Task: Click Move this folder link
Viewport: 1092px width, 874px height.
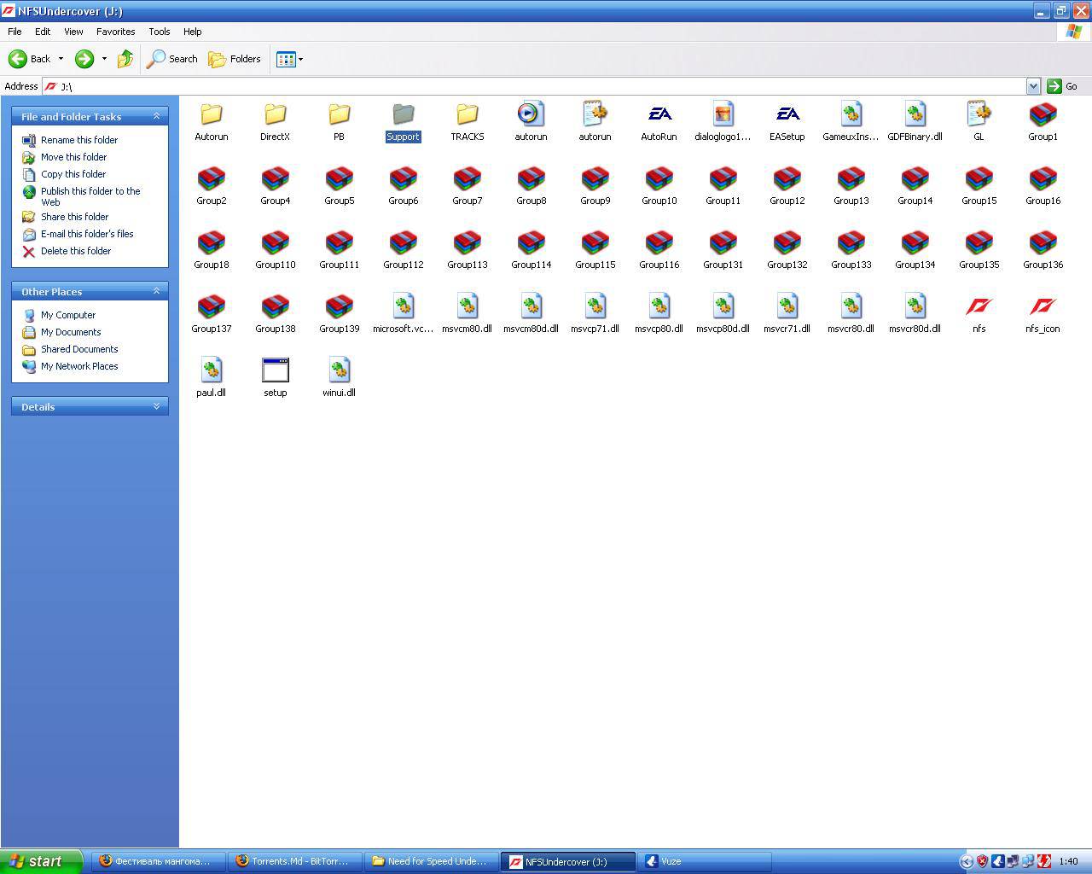Action: (73, 157)
